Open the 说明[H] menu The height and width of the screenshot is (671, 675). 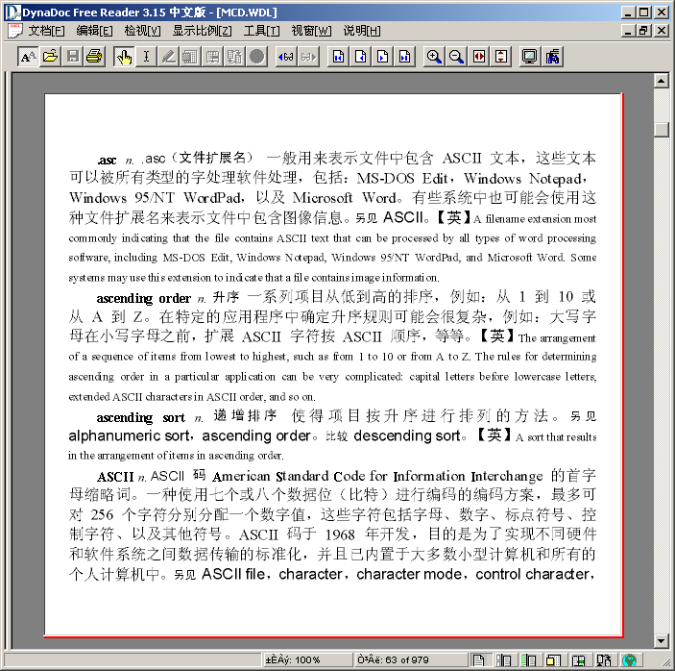point(362,31)
